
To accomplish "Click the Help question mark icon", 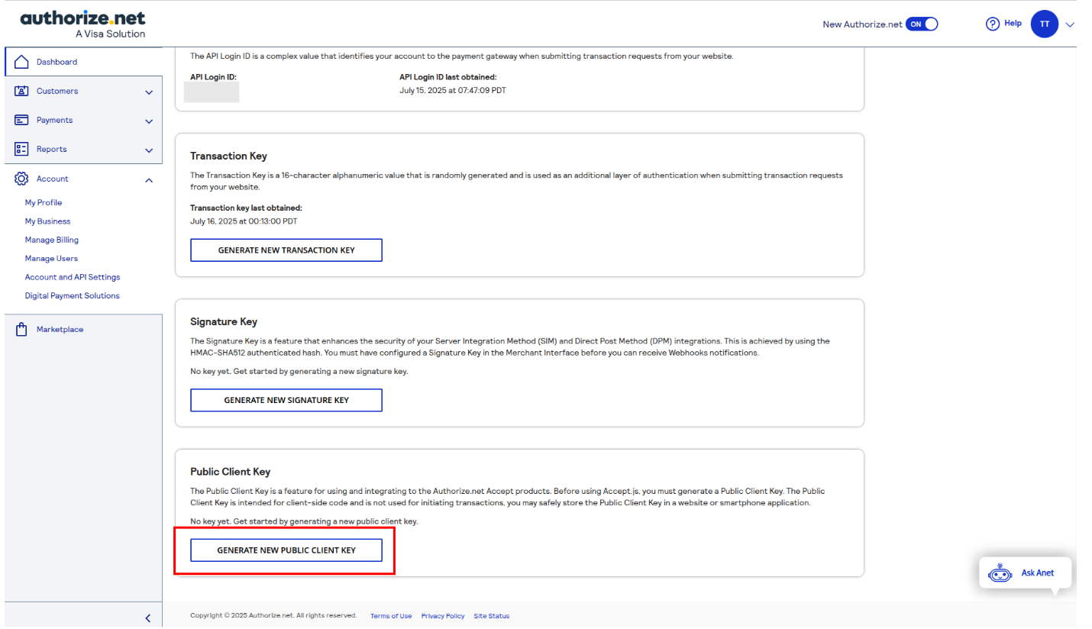I will point(993,24).
